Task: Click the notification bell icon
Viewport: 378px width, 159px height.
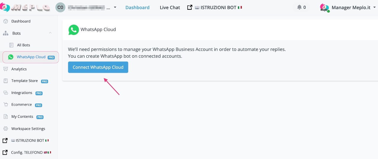Action: pyautogui.click(x=300, y=7)
